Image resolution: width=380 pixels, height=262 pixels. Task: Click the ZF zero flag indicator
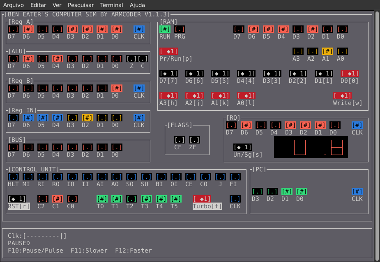point(194,140)
